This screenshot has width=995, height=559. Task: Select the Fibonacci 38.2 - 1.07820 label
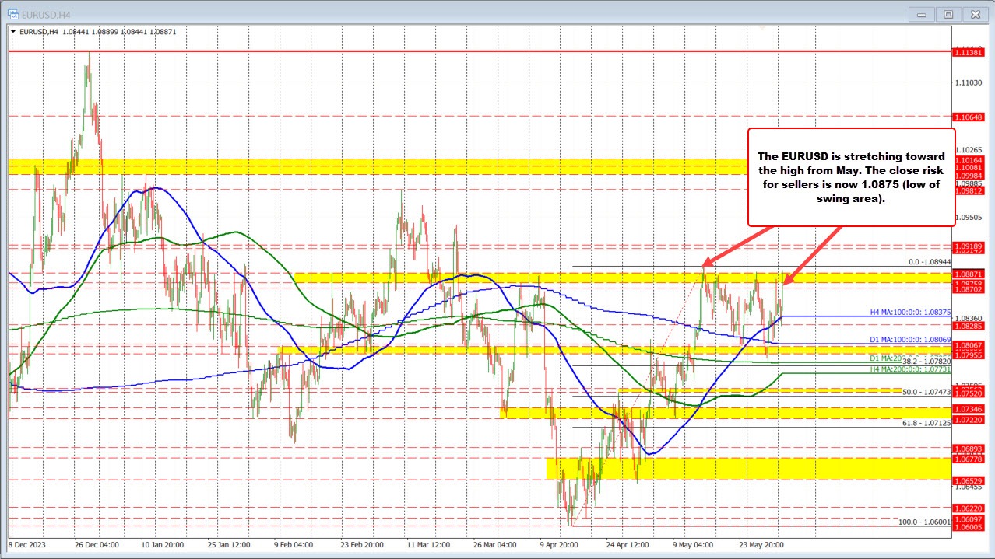pos(926,361)
